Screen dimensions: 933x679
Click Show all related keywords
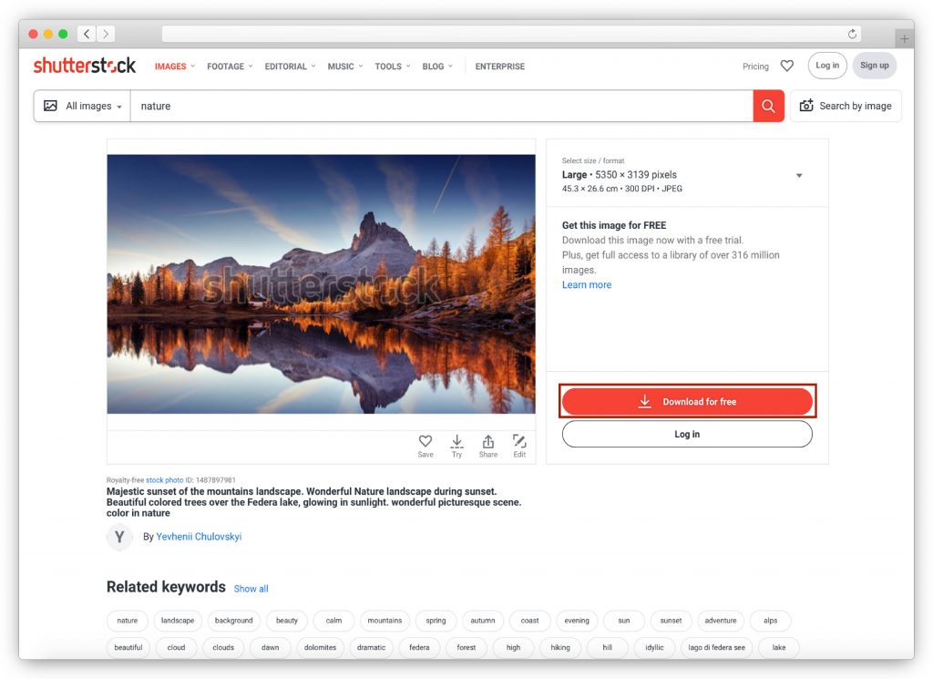click(x=251, y=589)
